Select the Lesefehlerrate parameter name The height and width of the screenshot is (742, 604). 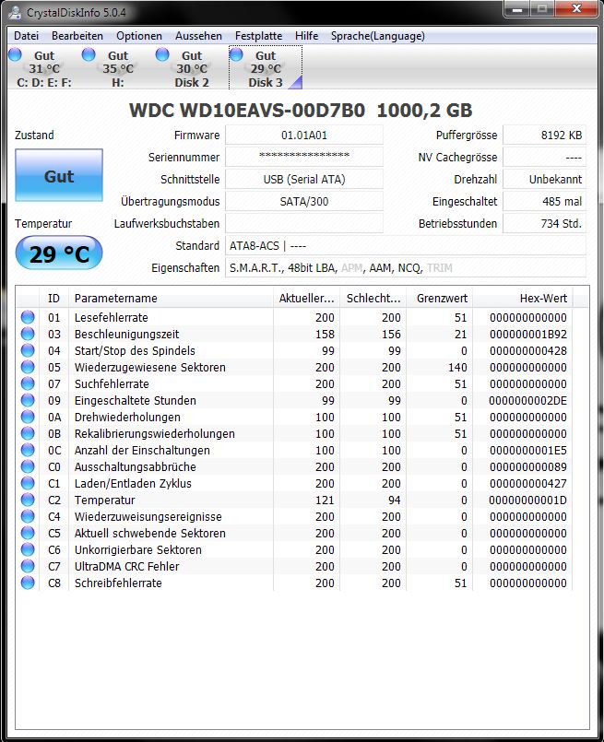coord(112,317)
